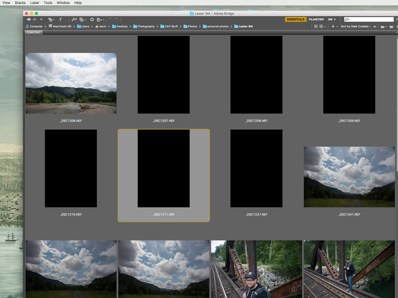Click Get Photos from Camera icon
The image size is (398, 298).
point(74,20)
